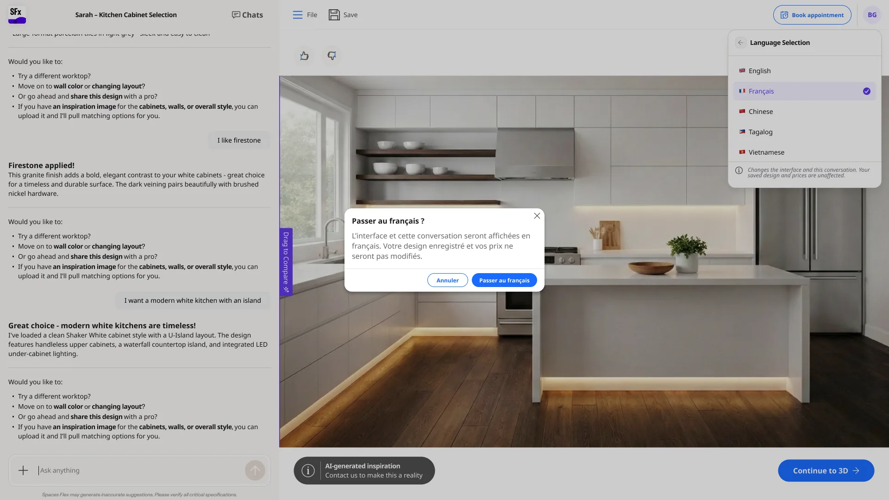This screenshot has height=500, width=889.
Task: Click the Chinese flag icon
Action: click(x=742, y=112)
